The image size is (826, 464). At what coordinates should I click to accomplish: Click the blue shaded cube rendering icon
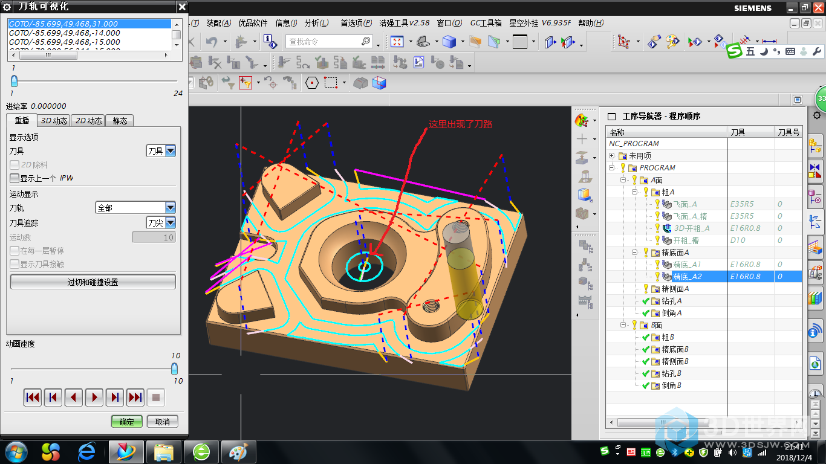pyautogui.click(x=449, y=42)
